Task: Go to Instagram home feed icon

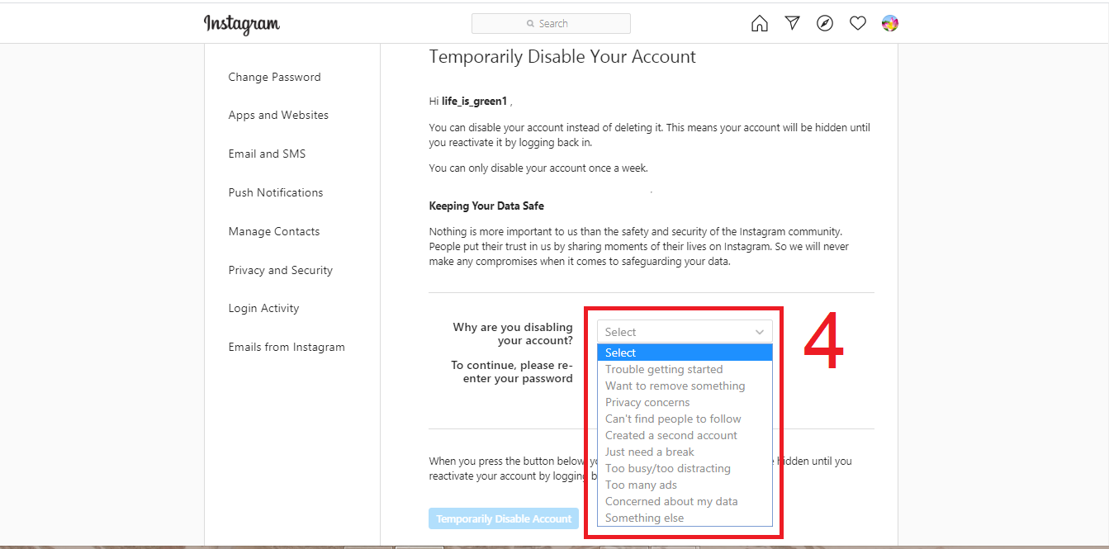Action: [759, 24]
